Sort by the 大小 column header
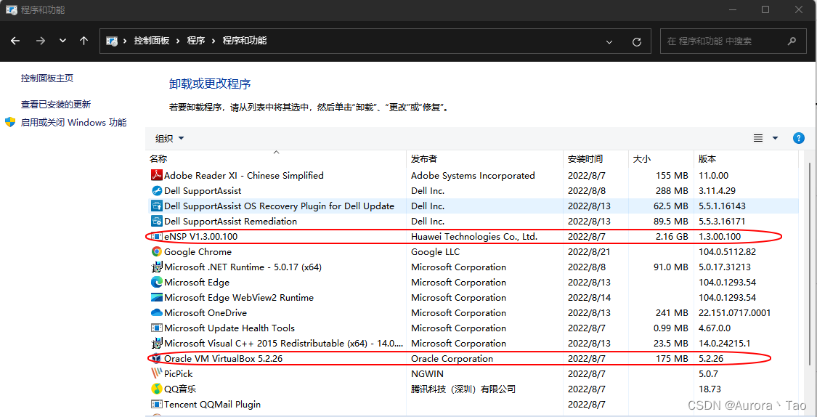Image resolution: width=817 pixels, height=417 pixels. pos(661,158)
